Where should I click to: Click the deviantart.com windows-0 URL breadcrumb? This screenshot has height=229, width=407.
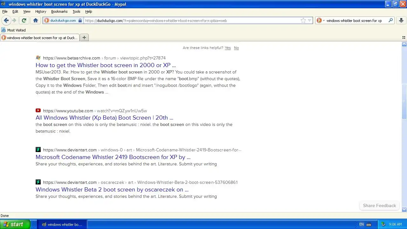(142, 150)
